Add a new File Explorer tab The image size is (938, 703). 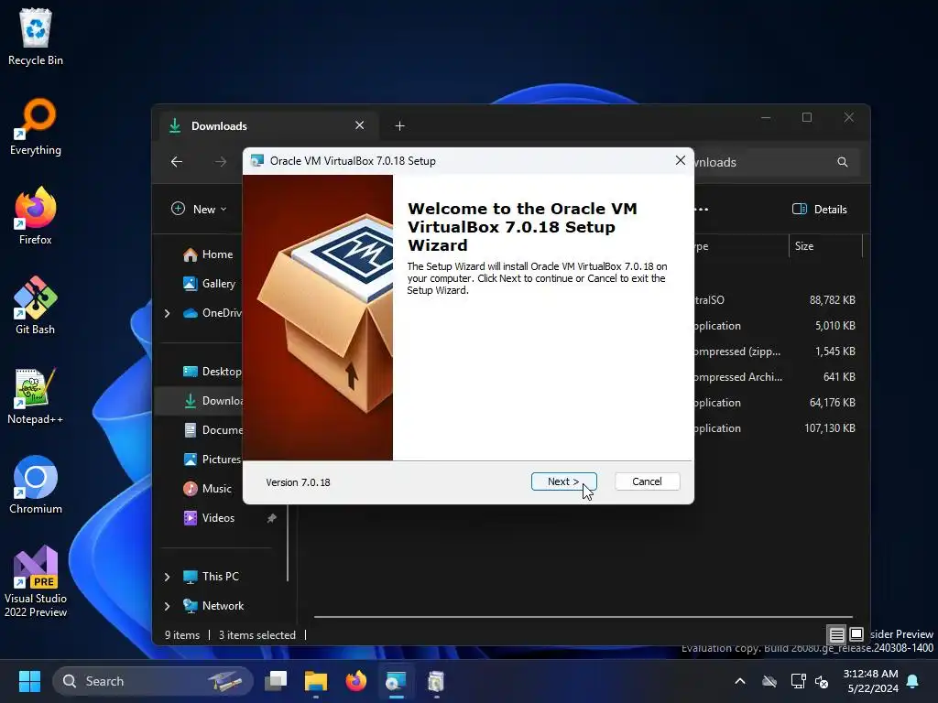399,125
